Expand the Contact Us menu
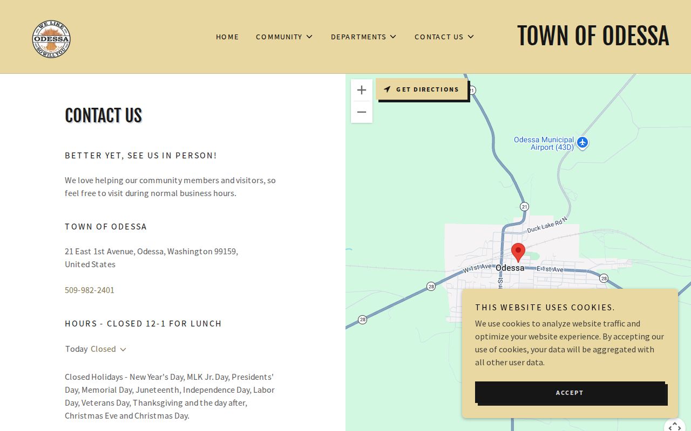 444,37
